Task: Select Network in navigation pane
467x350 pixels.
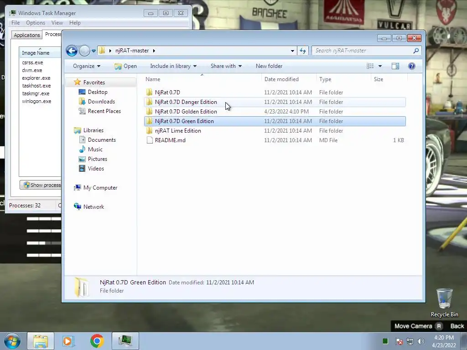Action: click(89, 206)
